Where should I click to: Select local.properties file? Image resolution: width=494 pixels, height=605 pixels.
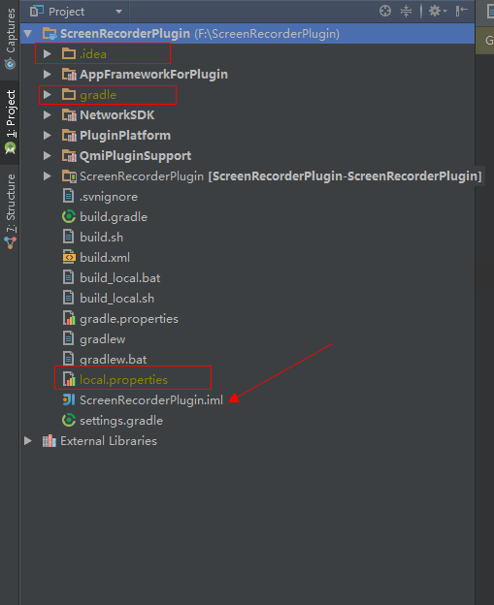pyautogui.click(x=123, y=380)
